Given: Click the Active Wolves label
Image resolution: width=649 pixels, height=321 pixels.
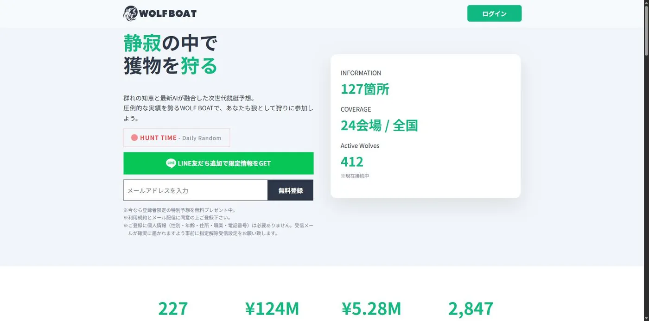Looking at the screenshot, I should (360, 146).
